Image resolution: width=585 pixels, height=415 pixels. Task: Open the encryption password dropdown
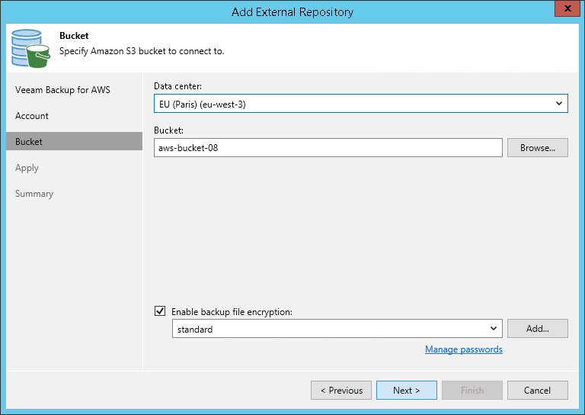coord(337,329)
